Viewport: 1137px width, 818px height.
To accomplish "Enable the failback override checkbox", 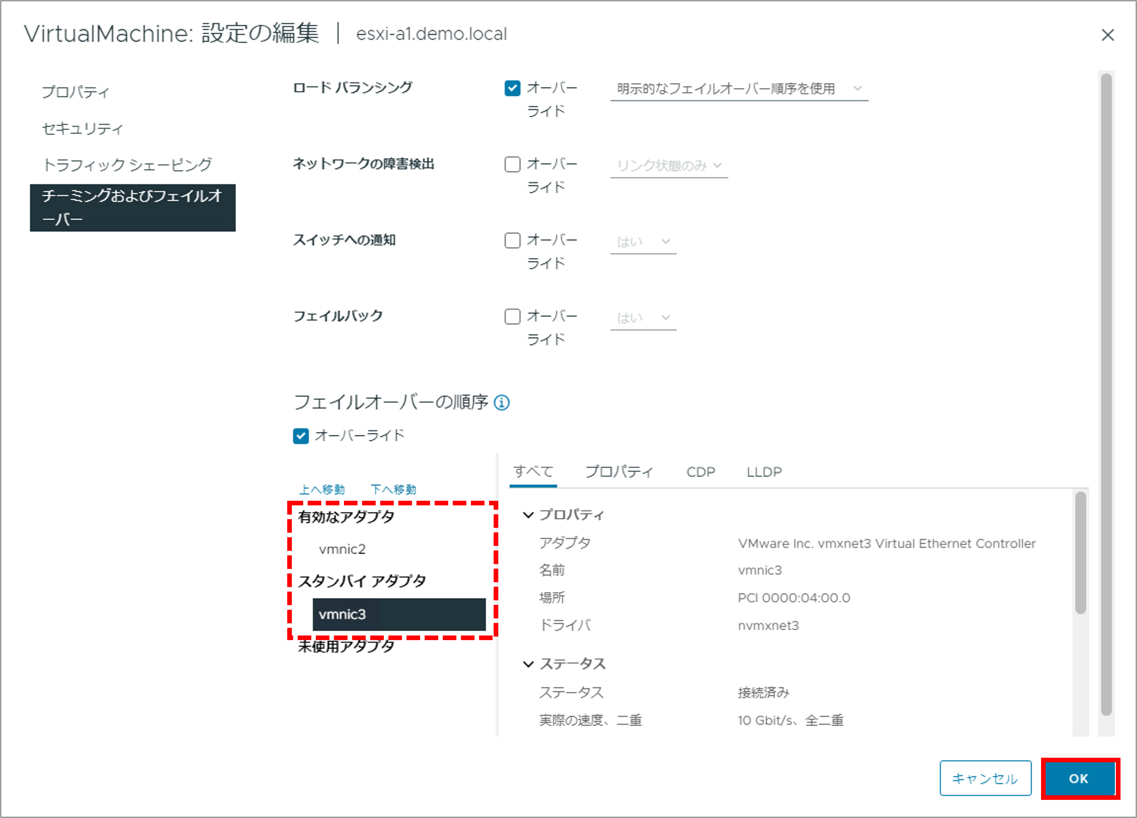I will click(512, 317).
